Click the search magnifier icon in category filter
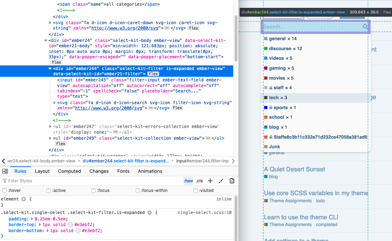The image size is (392, 241). pos(365,27)
